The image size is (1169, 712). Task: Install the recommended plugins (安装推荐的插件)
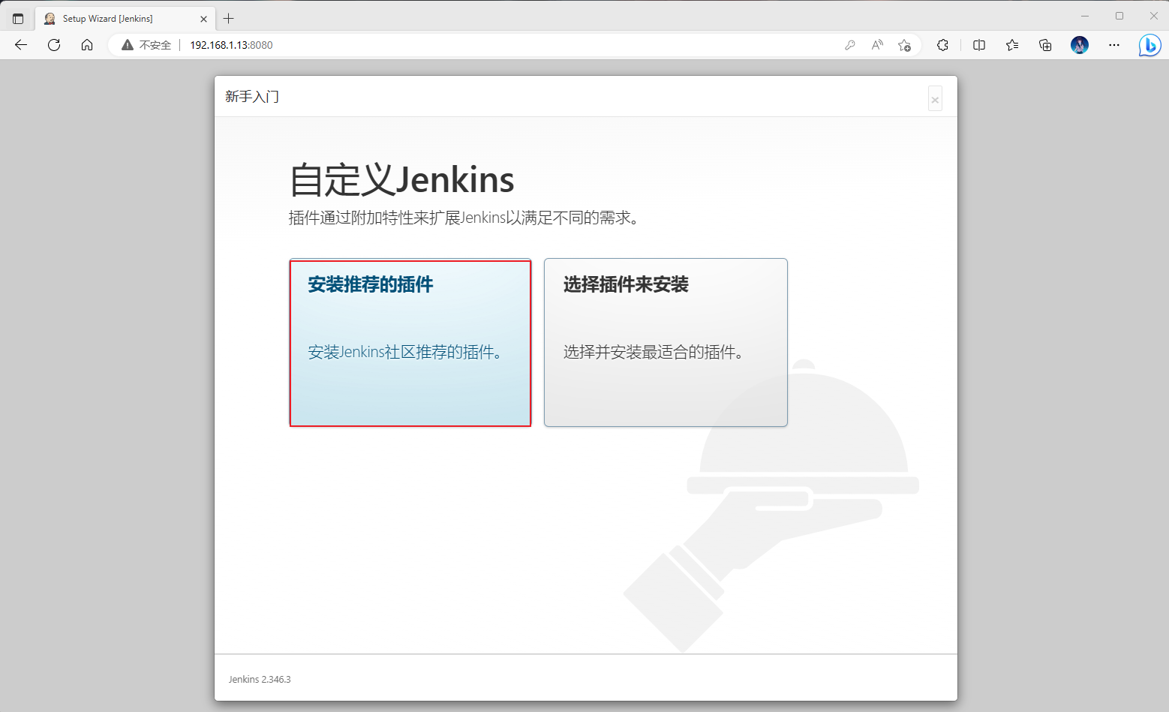(x=410, y=343)
